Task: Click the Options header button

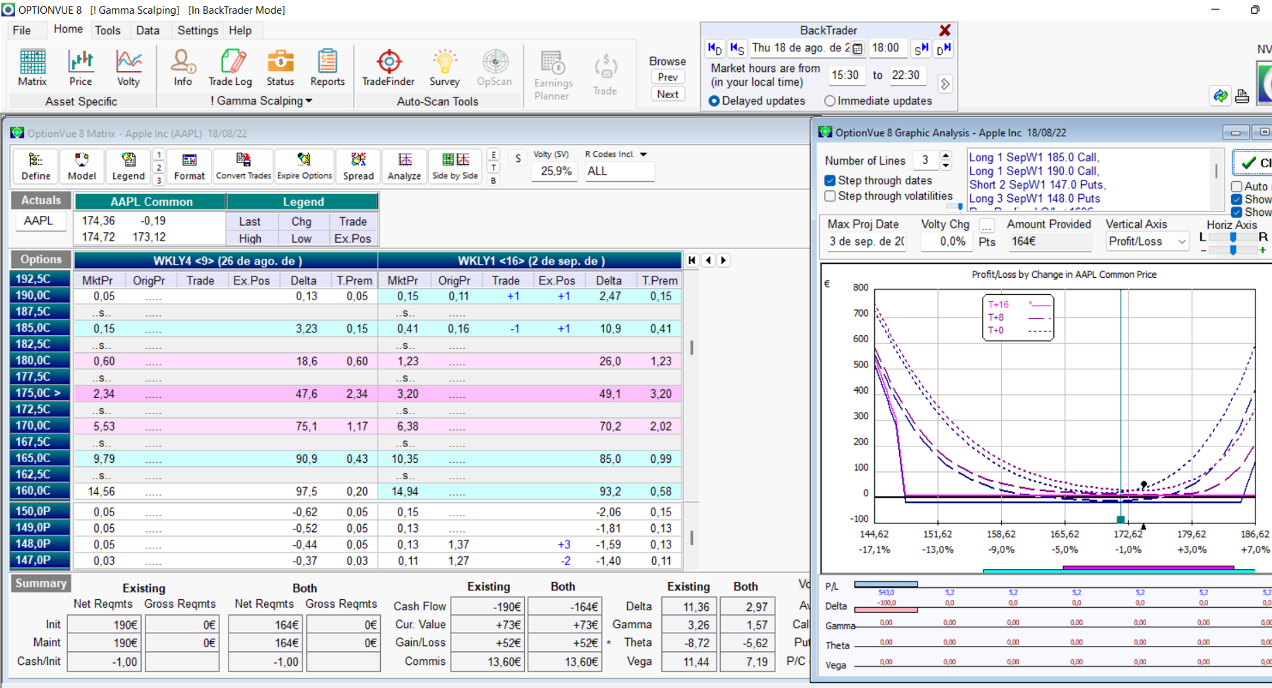Action: (41, 259)
